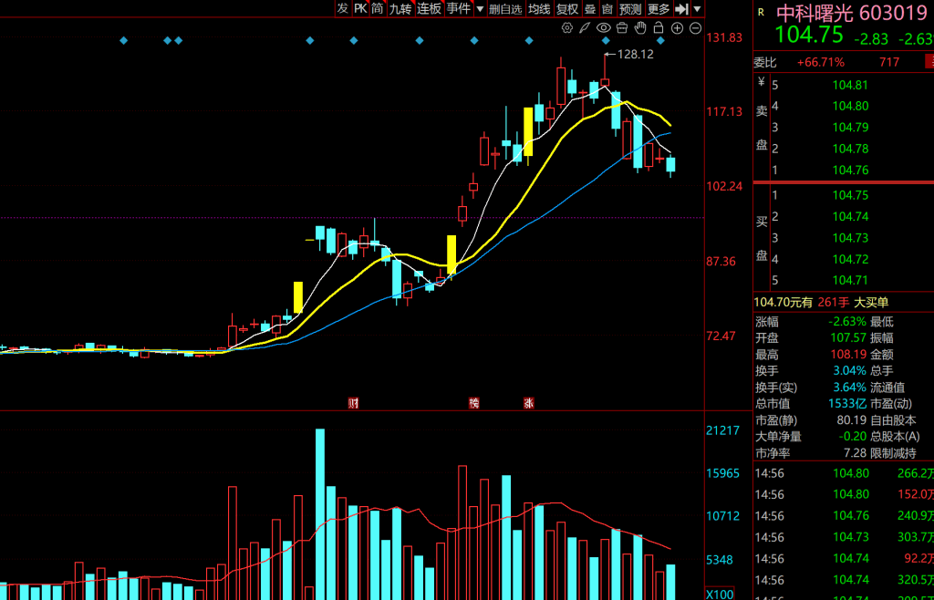The width and height of the screenshot is (934, 600).
Task: Zoom in with the plus icon
Action: [x=677, y=28]
